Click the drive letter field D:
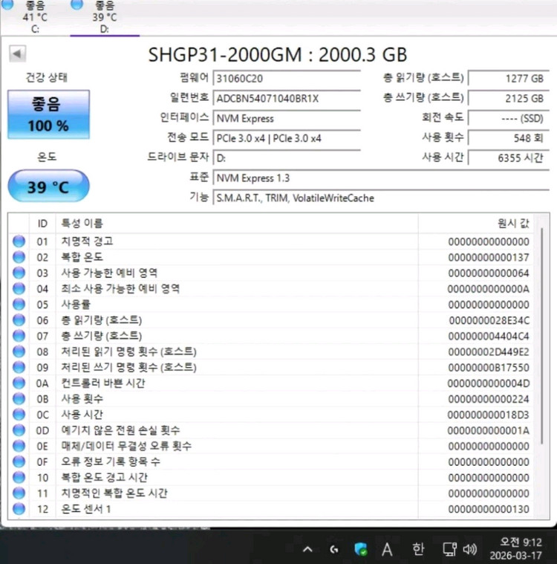 (x=287, y=158)
